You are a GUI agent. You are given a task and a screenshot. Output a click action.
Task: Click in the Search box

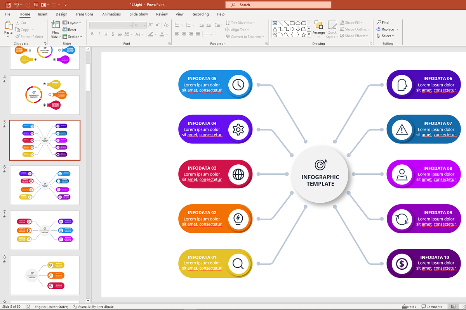point(278,5)
